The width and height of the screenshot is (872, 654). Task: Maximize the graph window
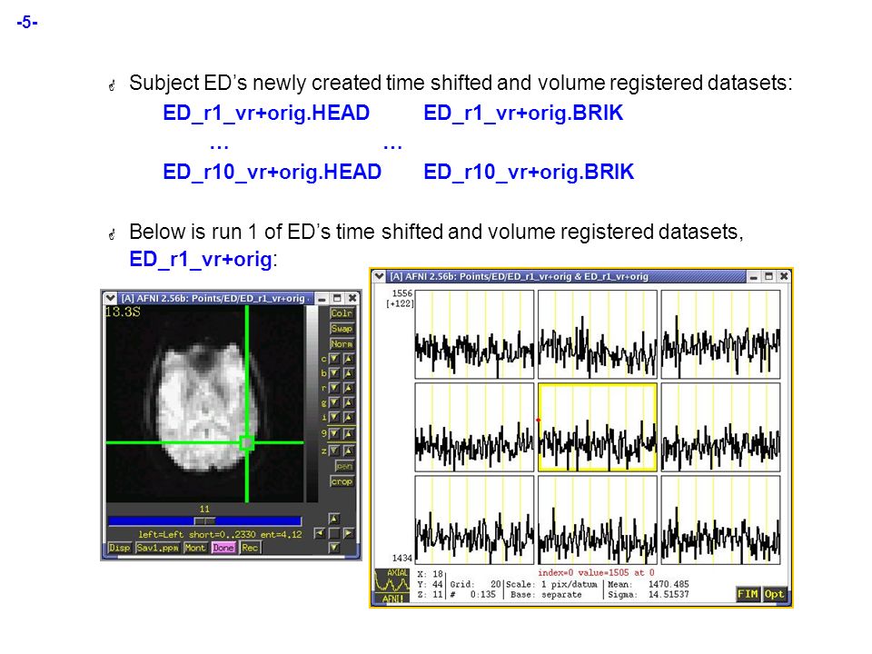click(768, 276)
